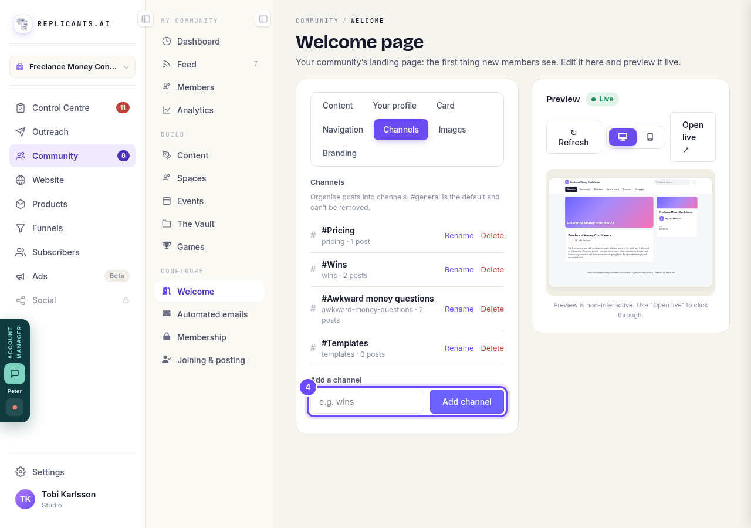Click The Vault folder icon

(x=167, y=224)
